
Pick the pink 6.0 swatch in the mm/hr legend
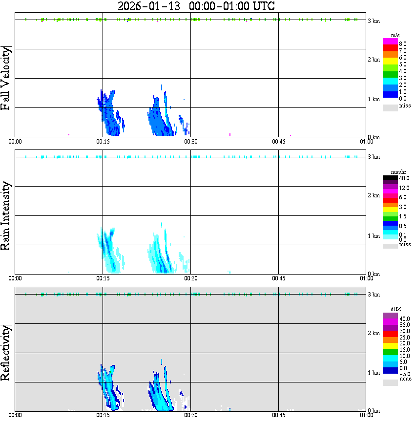390,196
